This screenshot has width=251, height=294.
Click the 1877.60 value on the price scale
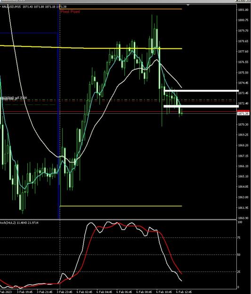pyautogui.click(x=243, y=51)
